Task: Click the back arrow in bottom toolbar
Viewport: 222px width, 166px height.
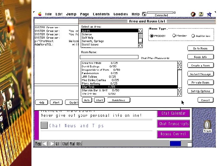Action: [x=45, y=144]
